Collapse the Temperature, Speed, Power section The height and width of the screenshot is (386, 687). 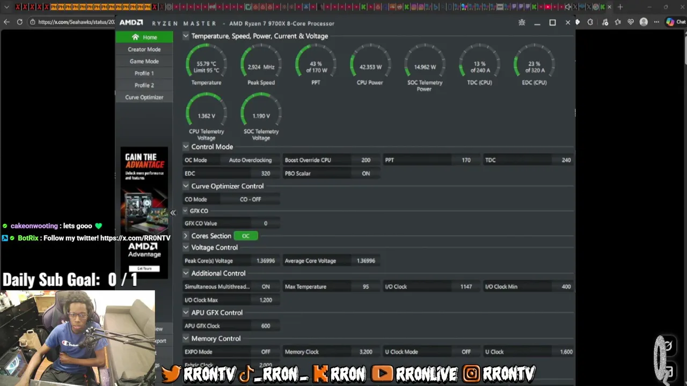(x=186, y=36)
